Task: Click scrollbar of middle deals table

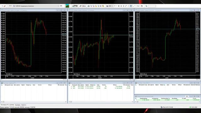Action: pos(101,102)
